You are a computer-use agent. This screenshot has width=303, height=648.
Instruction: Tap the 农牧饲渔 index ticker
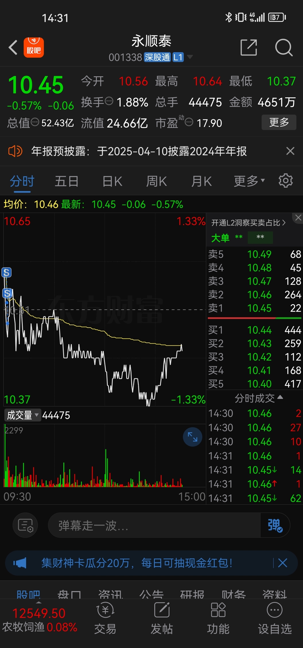click(39, 620)
